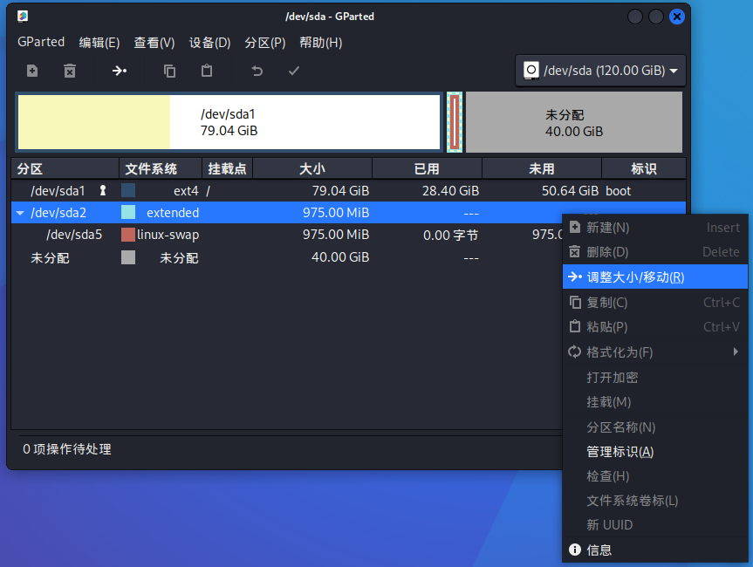This screenshot has width=753, height=567.
Task: Click the Delete partition toolbar icon
Action: tap(70, 71)
